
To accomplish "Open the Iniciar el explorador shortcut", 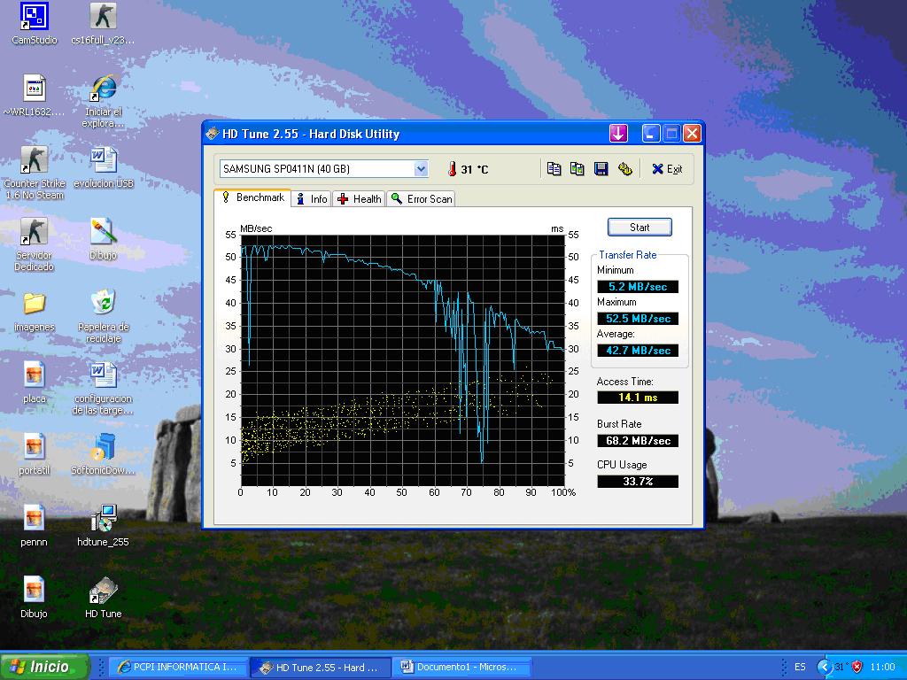I will 104,101.
